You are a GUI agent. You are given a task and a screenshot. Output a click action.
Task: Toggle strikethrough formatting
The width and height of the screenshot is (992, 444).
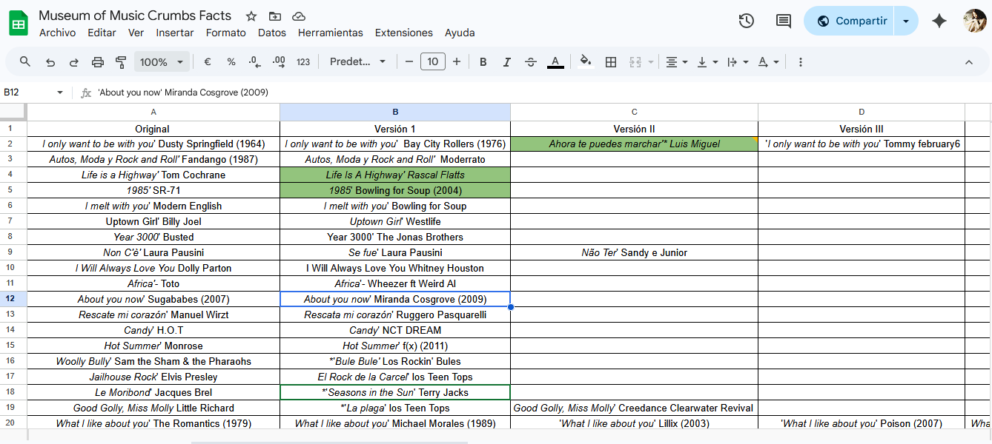tap(531, 62)
